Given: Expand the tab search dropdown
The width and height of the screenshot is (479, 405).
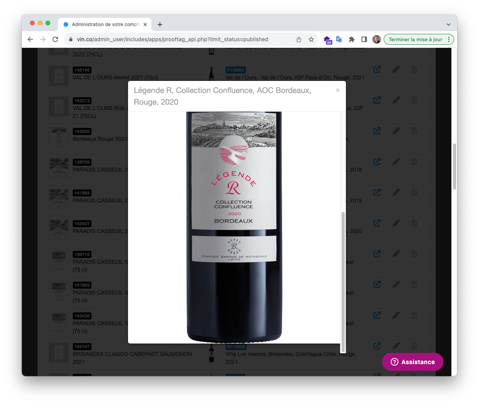Looking at the screenshot, I should coord(449,25).
